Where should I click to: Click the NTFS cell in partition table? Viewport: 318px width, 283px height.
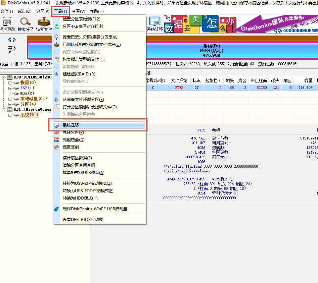pyautogui.click(x=179, y=88)
